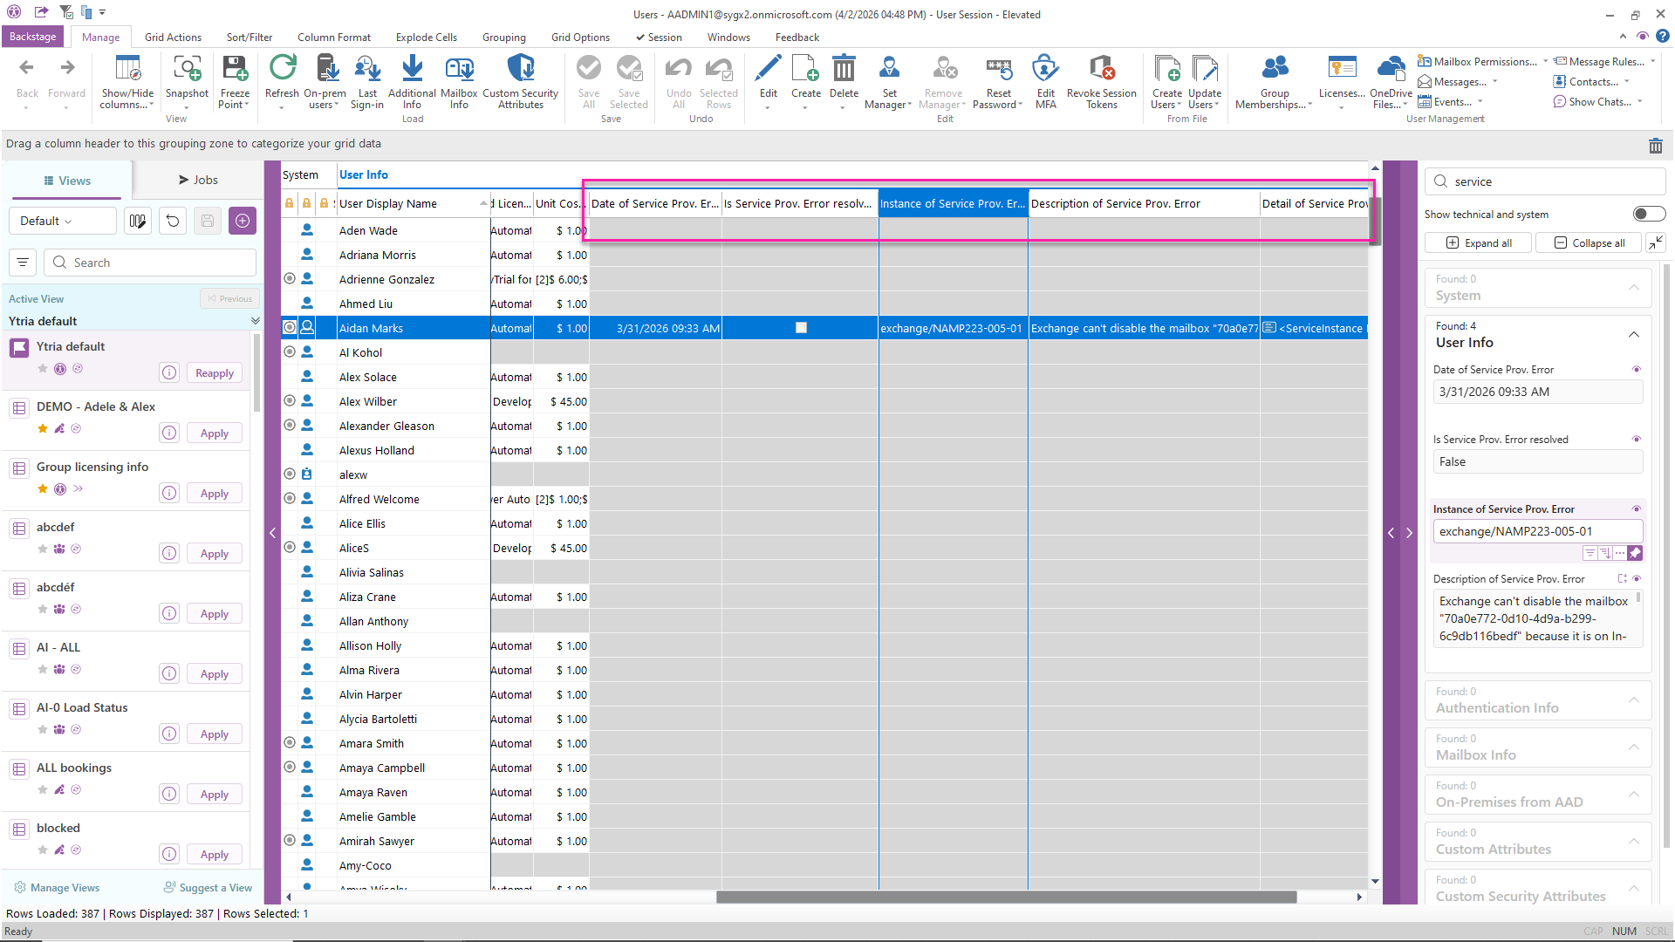
Task: Collapse the User Info section
Action: click(1633, 335)
